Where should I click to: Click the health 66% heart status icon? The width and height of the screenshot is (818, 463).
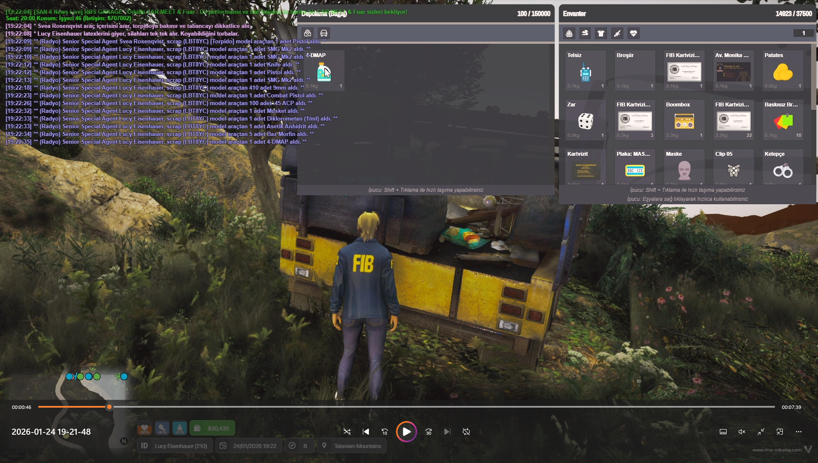point(145,428)
